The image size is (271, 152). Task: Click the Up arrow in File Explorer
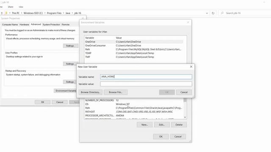pos(2,13)
